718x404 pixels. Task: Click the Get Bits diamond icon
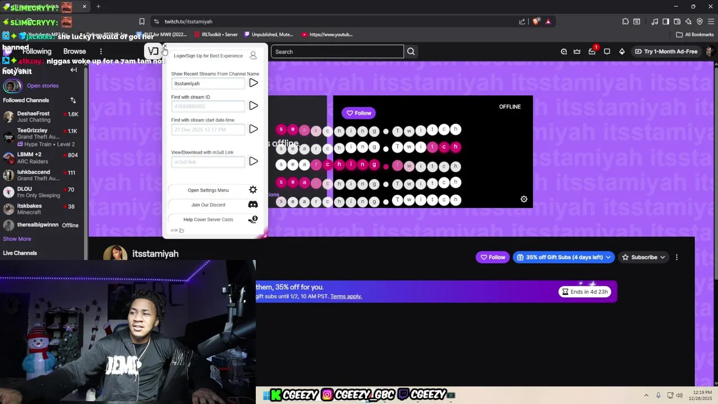pyautogui.click(x=622, y=52)
